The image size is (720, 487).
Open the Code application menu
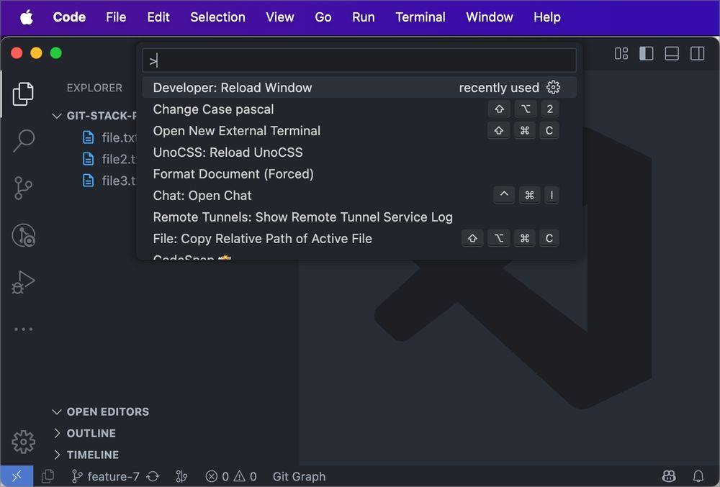click(69, 17)
